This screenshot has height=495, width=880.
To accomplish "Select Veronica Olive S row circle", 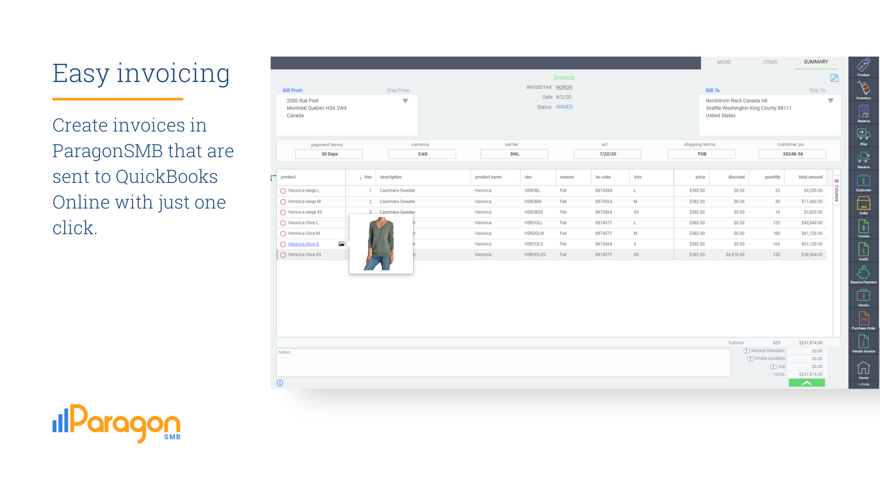I will coord(283,245).
